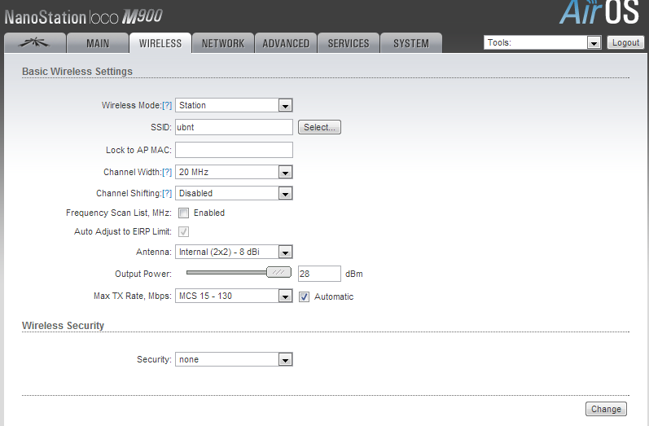Open the Antenna dropdown
This screenshot has width=649, height=426.
click(x=234, y=252)
